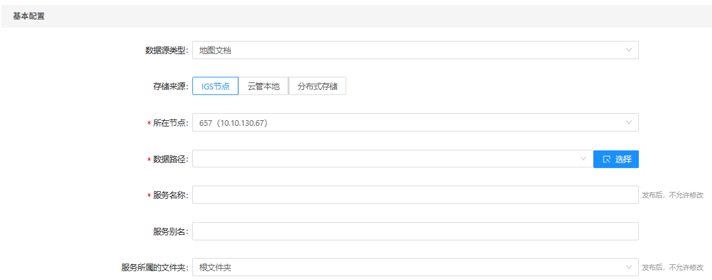The height and width of the screenshot is (280, 712).
Task: Switch storage source to 云管本地
Action: 263,86
